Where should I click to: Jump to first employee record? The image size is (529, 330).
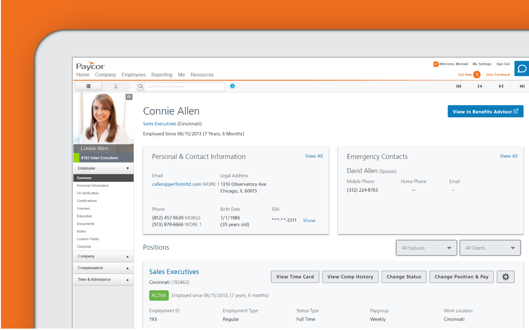458,86
